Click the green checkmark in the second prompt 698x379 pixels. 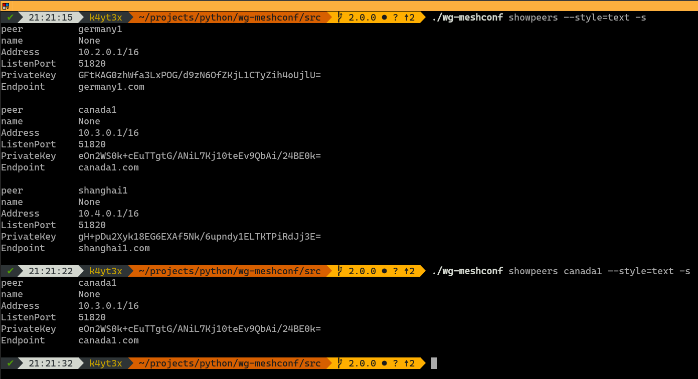pos(11,271)
